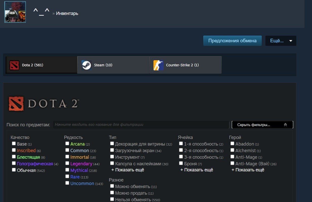Enable the Inscribed quality checkbox

click(x=14, y=150)
